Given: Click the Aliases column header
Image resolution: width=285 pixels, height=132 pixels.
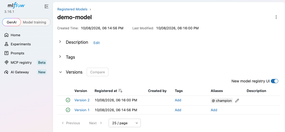Looking at the screenshot, I should (217, 91).
